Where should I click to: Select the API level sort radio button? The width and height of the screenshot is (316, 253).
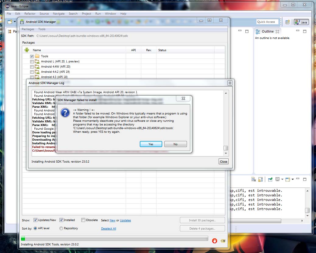click(35, 228)
